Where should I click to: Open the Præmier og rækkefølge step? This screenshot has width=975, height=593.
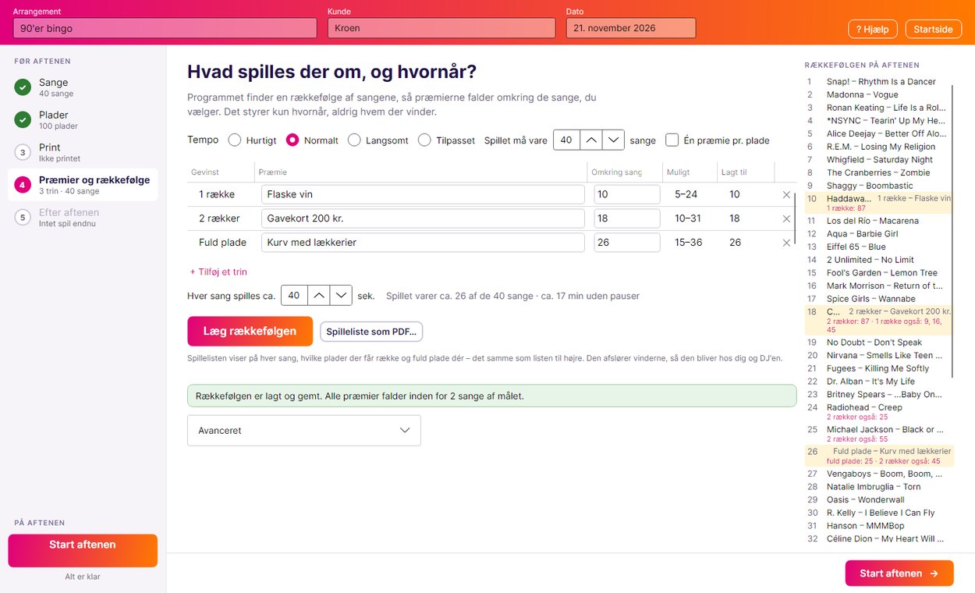(x=83, y=185)
